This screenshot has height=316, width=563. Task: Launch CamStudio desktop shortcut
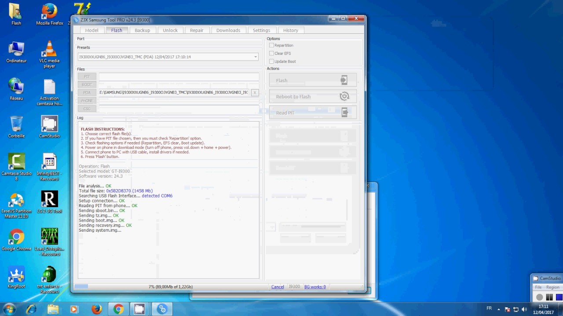[x=49, y=127]
